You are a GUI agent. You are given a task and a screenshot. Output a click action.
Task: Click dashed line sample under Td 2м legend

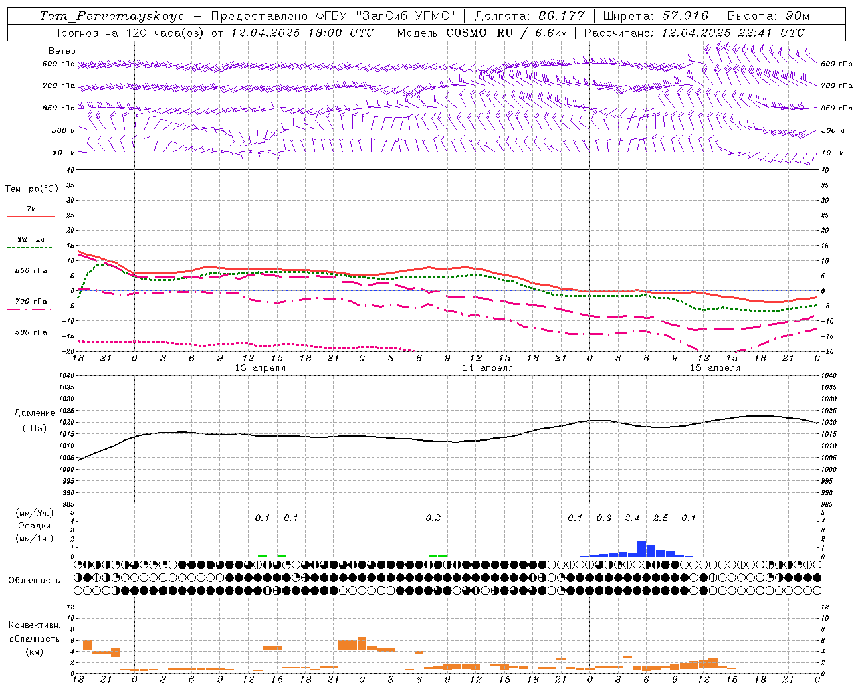31,248
